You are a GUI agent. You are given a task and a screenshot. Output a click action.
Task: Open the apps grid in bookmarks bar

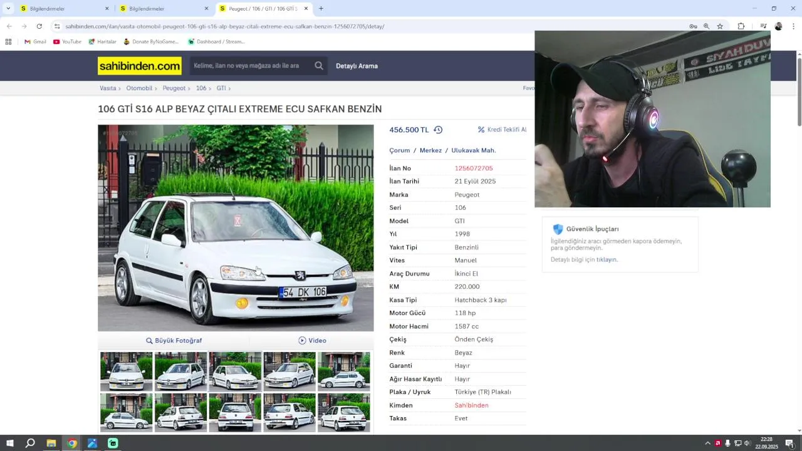click(x=8, y=41)
